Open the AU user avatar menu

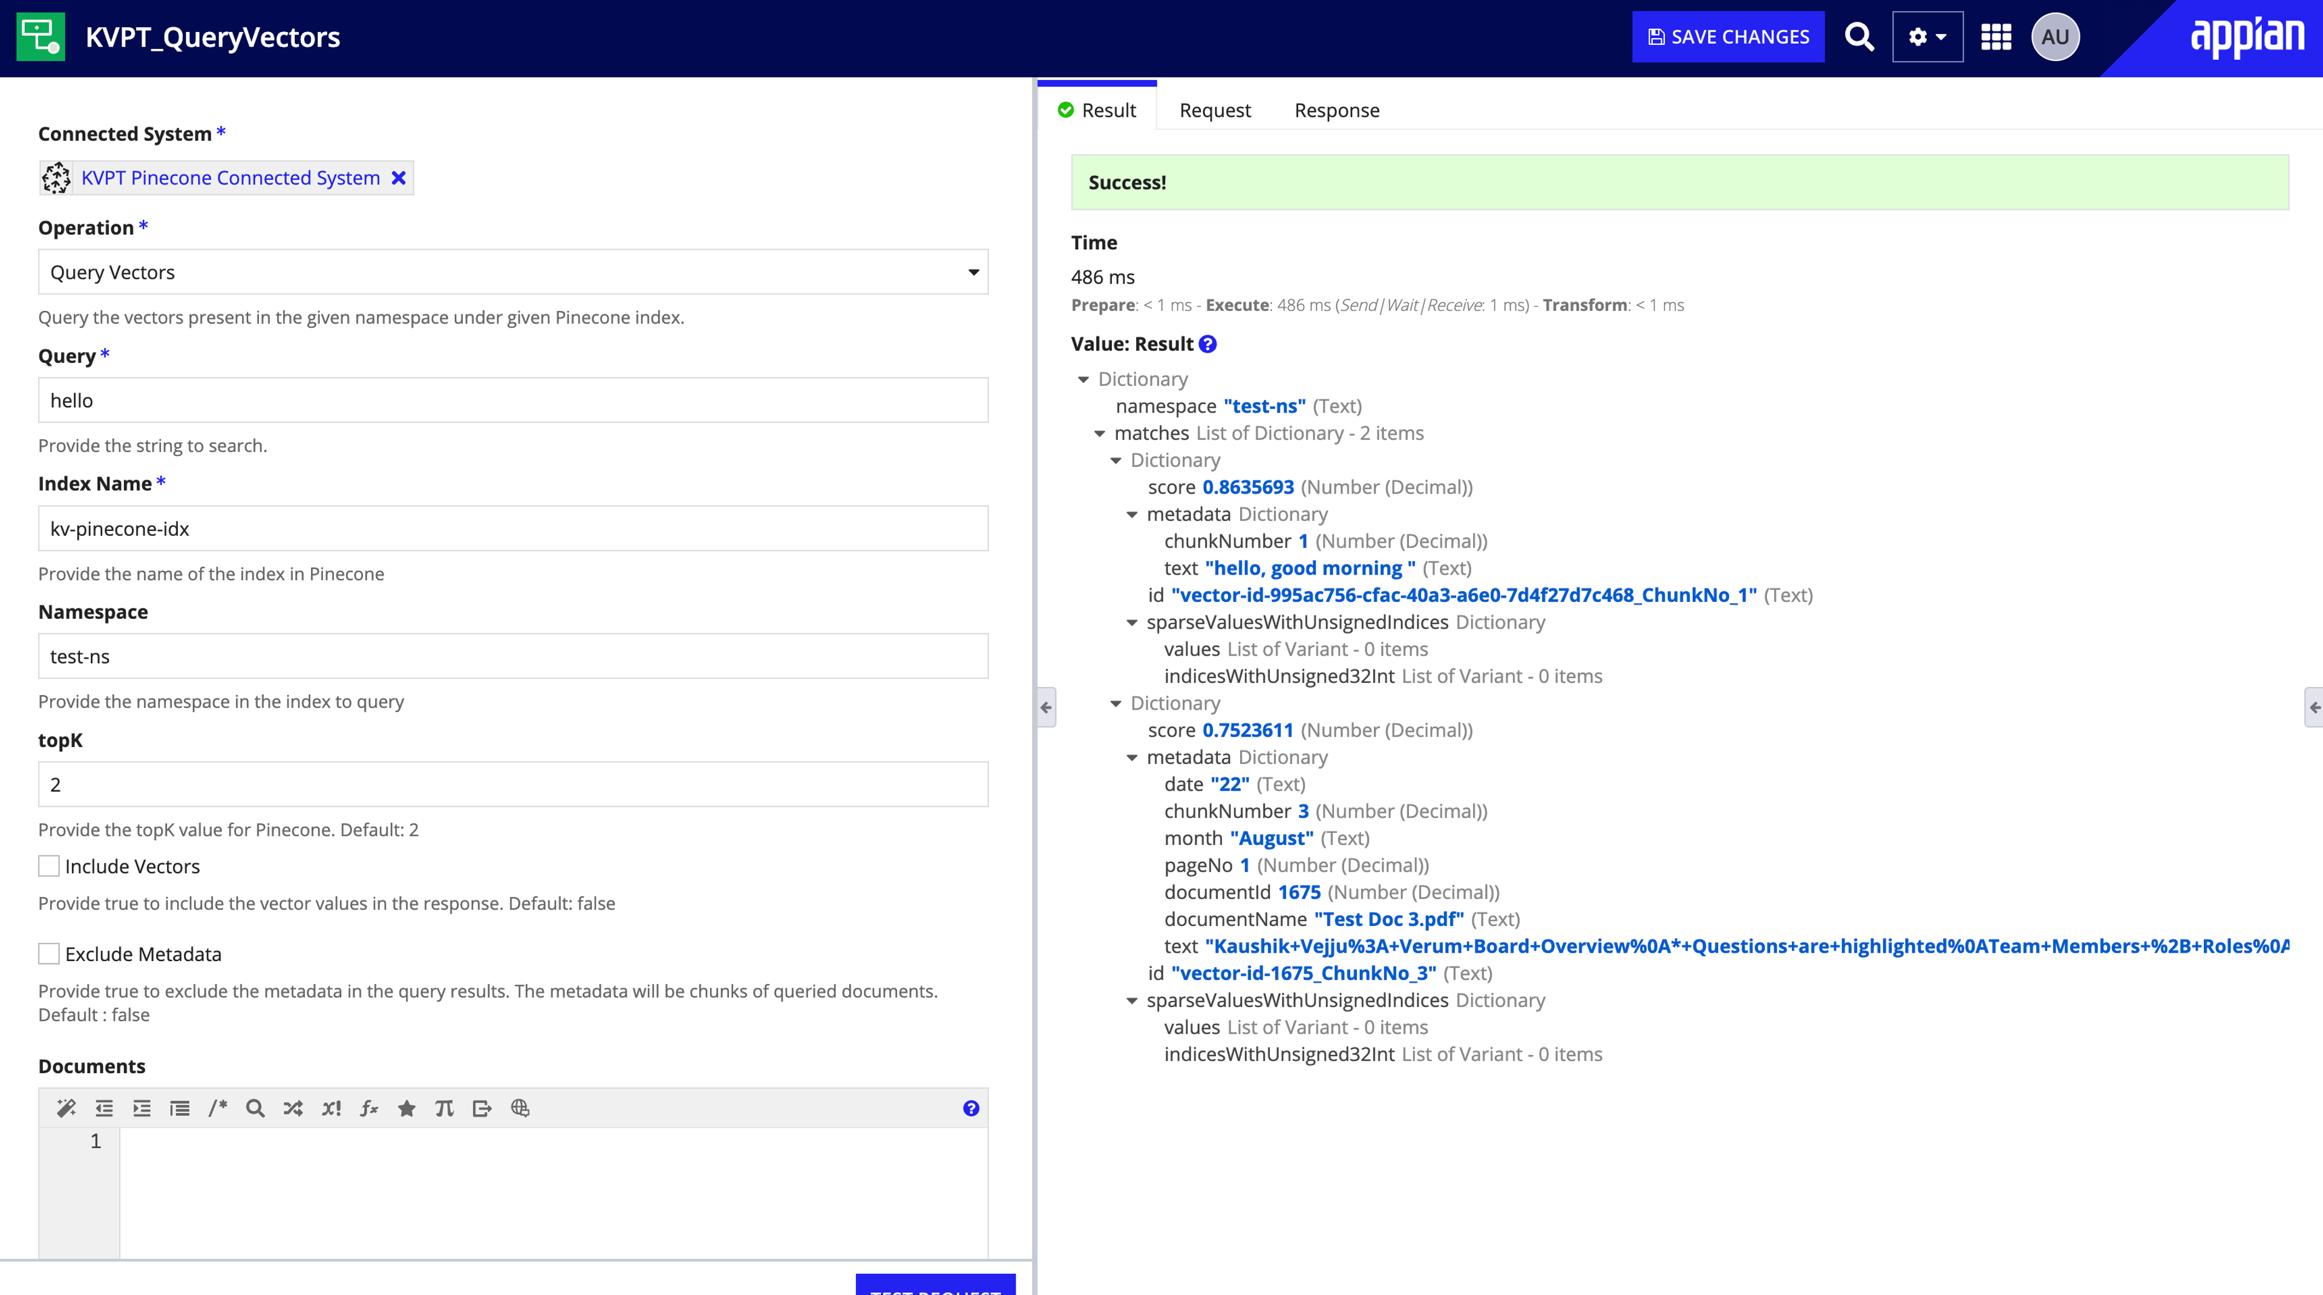2055,37
